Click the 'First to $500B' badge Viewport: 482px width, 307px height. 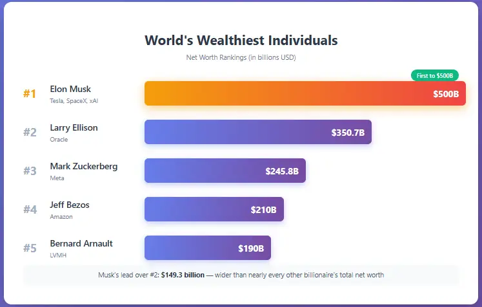click(434, 75)
